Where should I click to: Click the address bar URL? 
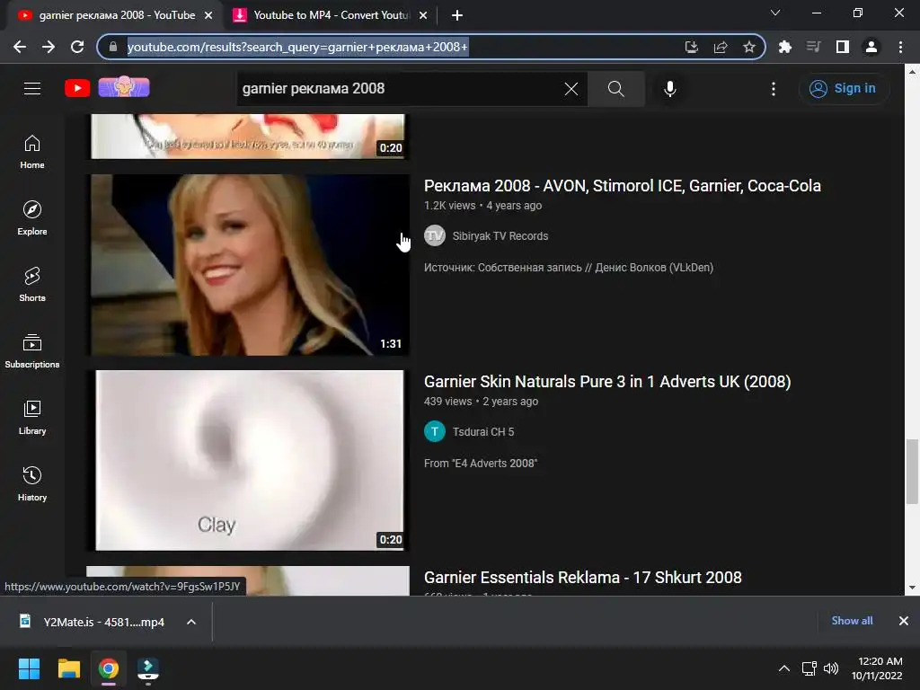tap(297, 47)
